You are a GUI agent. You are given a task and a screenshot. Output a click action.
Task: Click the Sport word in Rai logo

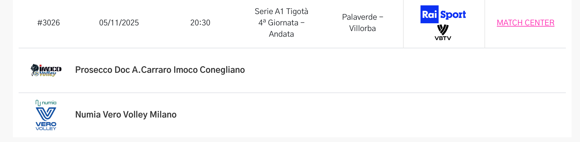point(453,15)
